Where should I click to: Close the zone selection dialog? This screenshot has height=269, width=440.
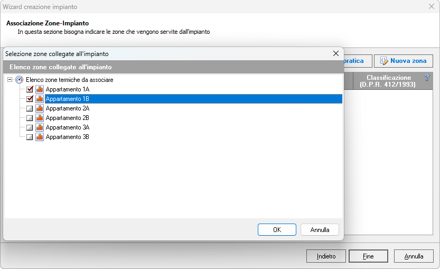(x=335, y=53)
